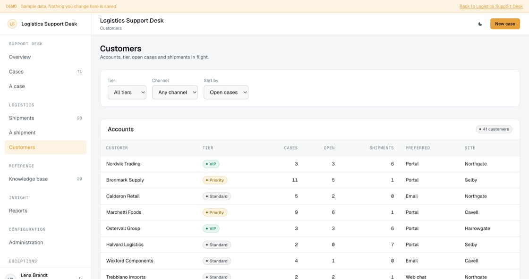Click the Email channel for Wexford Components
The height and width of the screenshot is (279, 529).
(411, 261)
